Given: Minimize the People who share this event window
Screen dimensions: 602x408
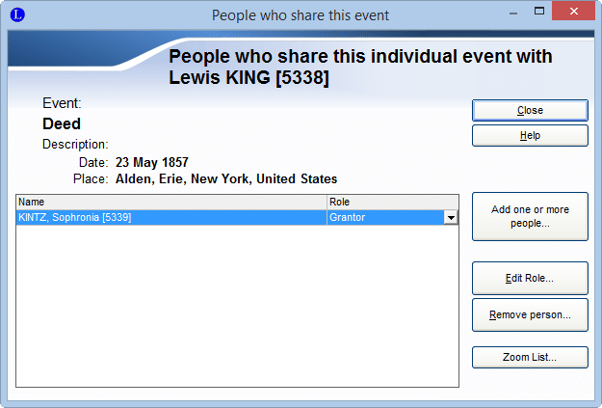Looking at the screenshot, I should pos(513,13).
